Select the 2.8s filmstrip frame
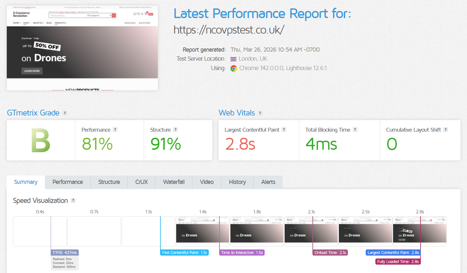467x273 pixels. [420, 231]
